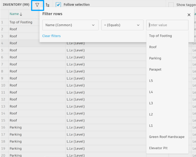The image size is (196, 157).
Task: Close the Filter rows panel
Action: tap(189, 15)
